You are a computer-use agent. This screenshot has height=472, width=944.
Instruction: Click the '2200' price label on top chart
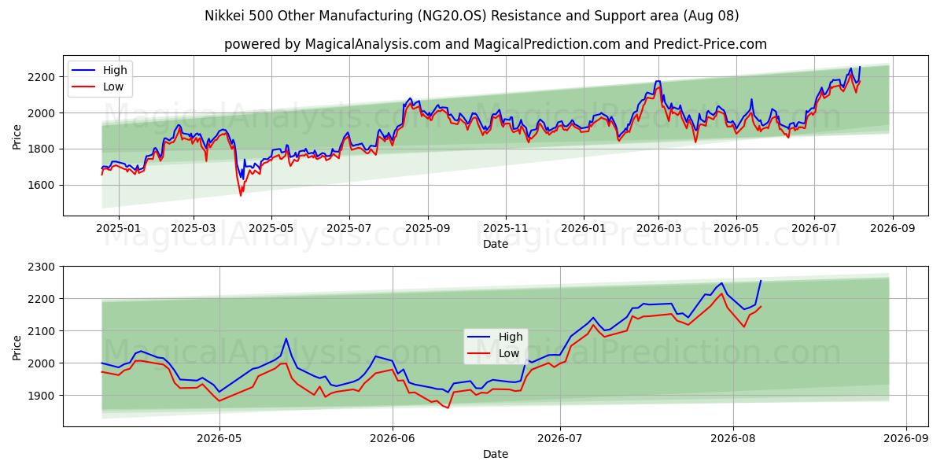[43, 77]
